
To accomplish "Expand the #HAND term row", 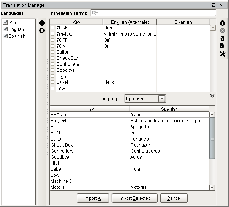I will coord(53,28).
